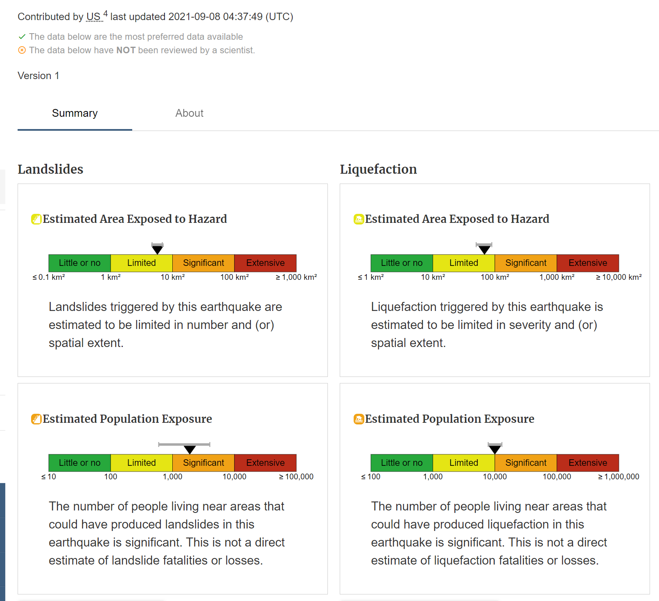This screenshot has width=659, height=601.
Task: Click the green 'Little or no' segment in Liquefaction area bar
Action: coord(402,263)
